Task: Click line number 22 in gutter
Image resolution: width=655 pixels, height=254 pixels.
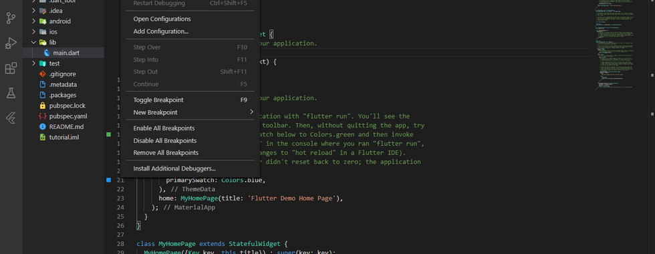Action: pos(120,189)
